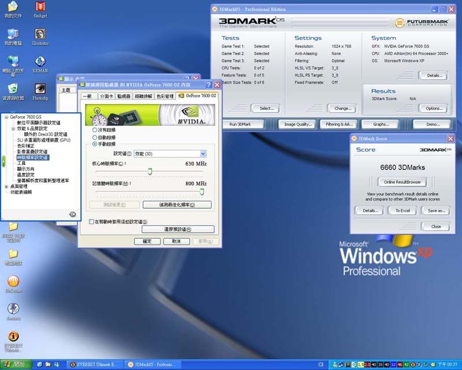Select the 沒有超頻 no-overclock radio button

(x=95, y=130)
